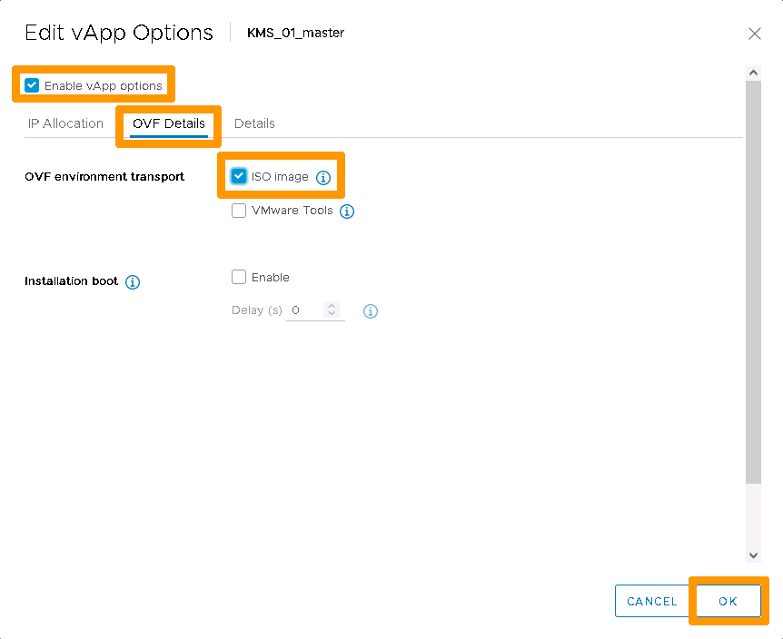Screen dimensions: 783x639
Task: Click the Delay decrement arrow
Action: tap(332, 314)
